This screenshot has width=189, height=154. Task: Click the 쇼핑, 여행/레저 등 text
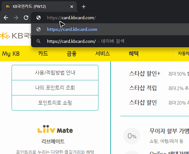click(x=166, y=141)
